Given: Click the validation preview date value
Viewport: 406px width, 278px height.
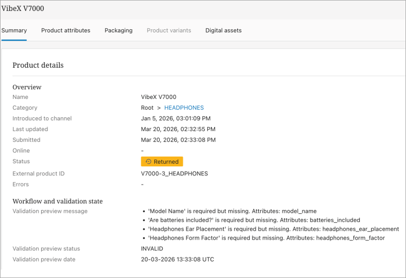Looking at the screenshot, I should click(177, 260).
